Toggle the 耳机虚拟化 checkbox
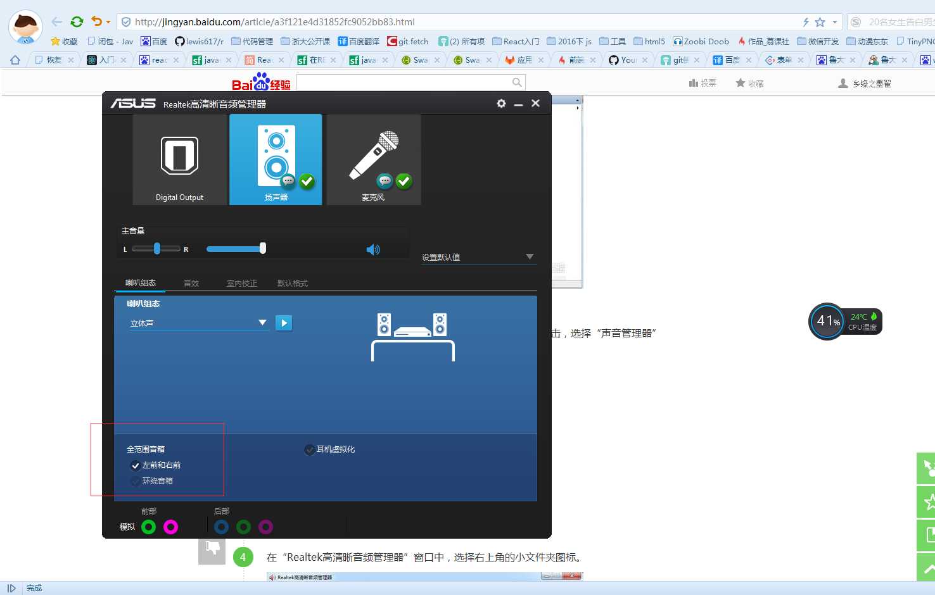 coord(310,449)
